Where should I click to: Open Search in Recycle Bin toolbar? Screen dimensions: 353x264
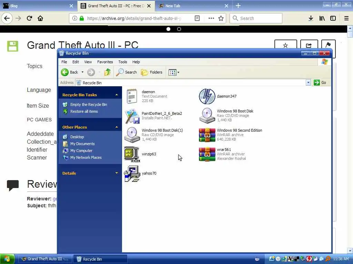[x=127, y=72]
